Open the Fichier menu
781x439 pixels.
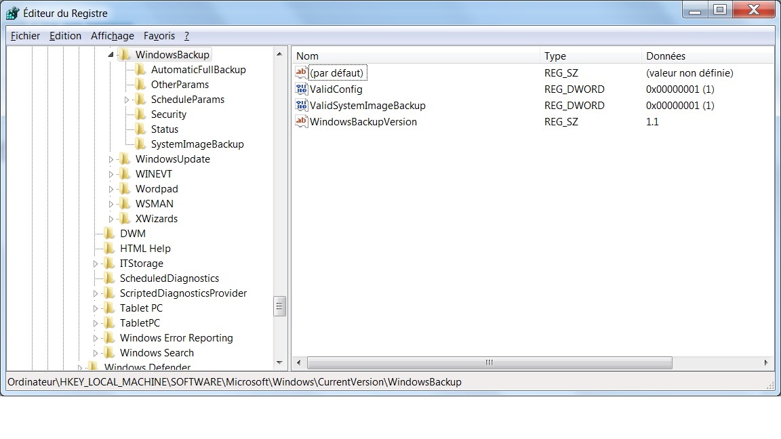pyautogui.click(x=25, y=36)
